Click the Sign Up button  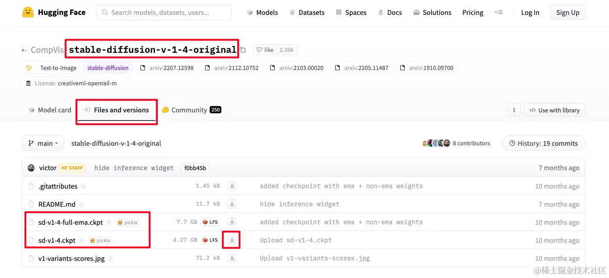(568, 12)
